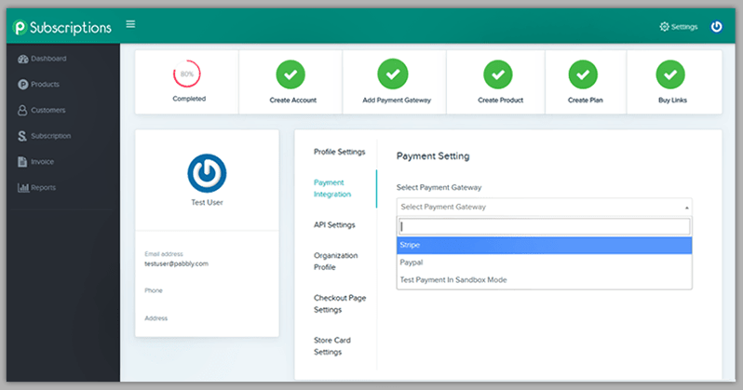Click the Reports chart icon
Screen dimensions: 743x390
22,188
